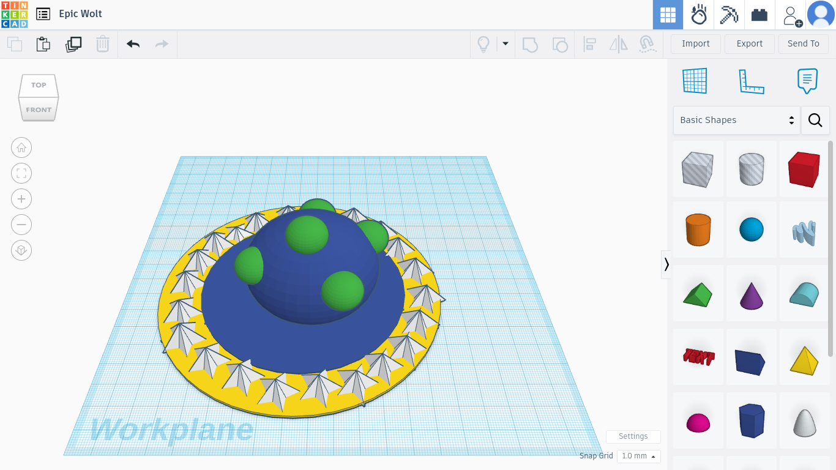Open the user profile avatar
The height and width of the screenshot is (470, 836).
coord(821,15)
